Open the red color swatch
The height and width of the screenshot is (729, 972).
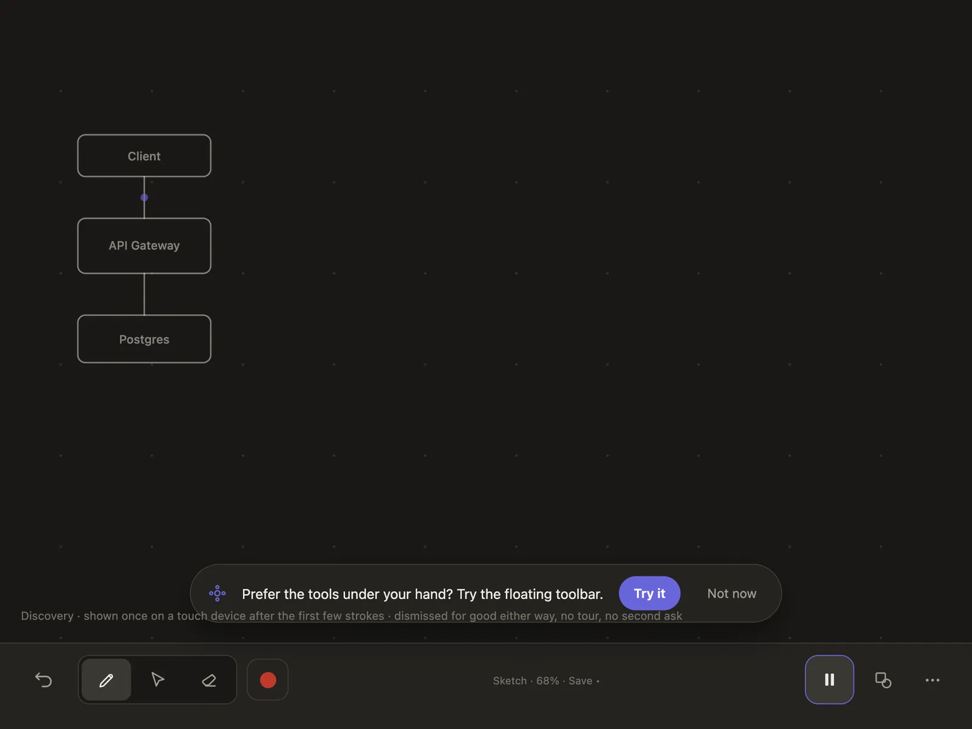[x=268, y=680]
